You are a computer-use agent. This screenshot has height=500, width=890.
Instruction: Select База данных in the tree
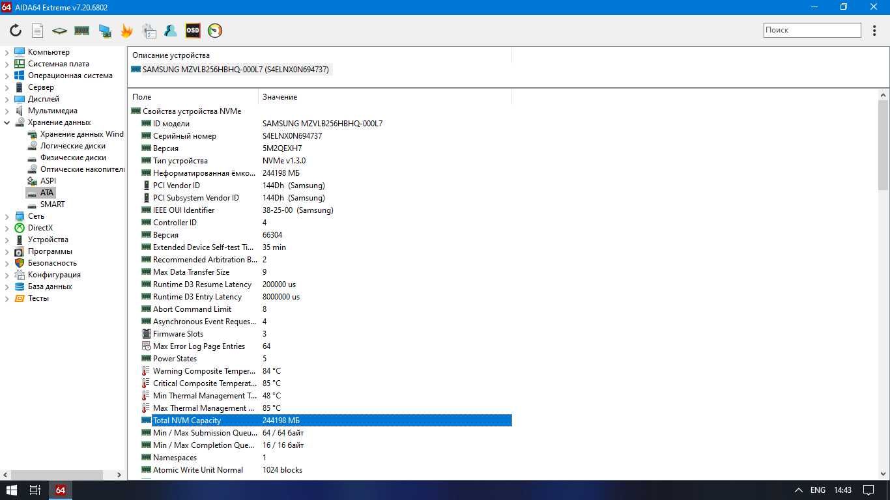pos(50,286)
